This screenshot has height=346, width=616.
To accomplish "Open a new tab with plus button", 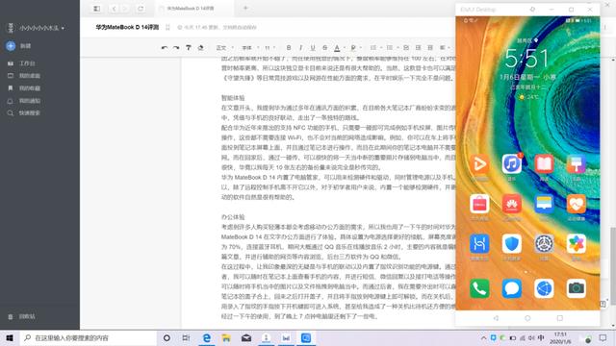I will point(245,8).
